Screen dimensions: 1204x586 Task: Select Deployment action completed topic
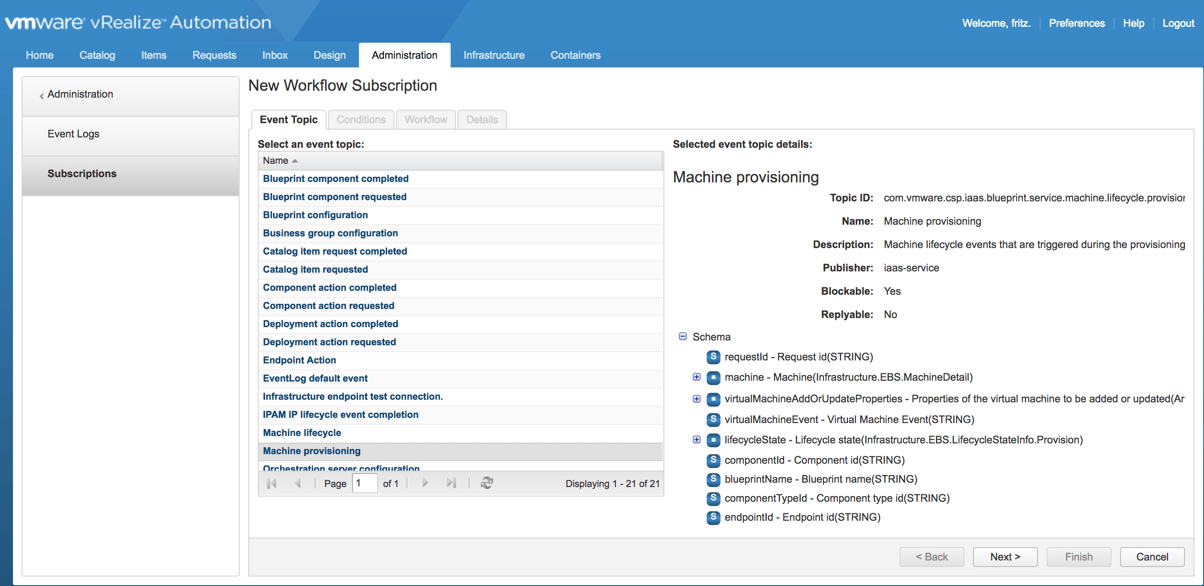[x=461, y=324]
